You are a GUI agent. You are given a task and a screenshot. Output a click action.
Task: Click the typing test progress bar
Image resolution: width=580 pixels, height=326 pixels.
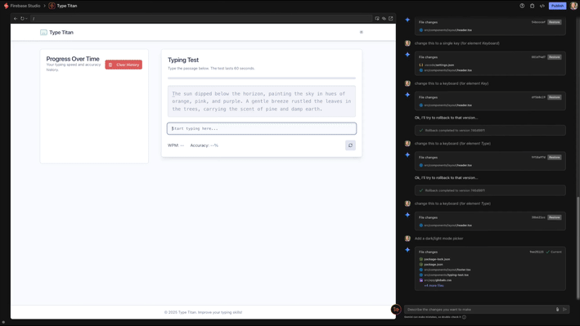(262, 78)
